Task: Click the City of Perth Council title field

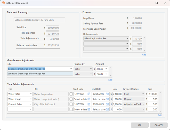Action: 51,104
